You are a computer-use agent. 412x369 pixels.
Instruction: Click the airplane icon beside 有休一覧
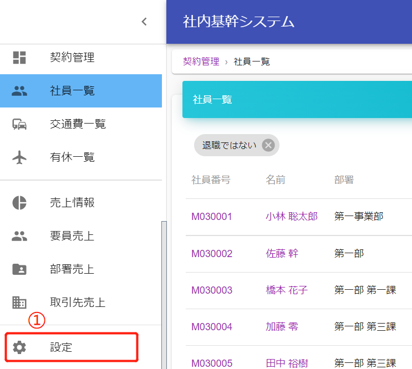click(x=19, y=157)
